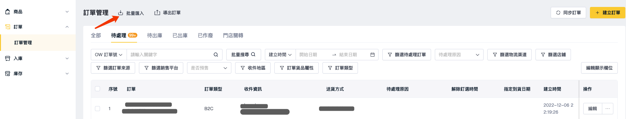This screenshot has height=119, width=626.
Task: Open the 是否預售 dropdown
Action: [209, 68]
